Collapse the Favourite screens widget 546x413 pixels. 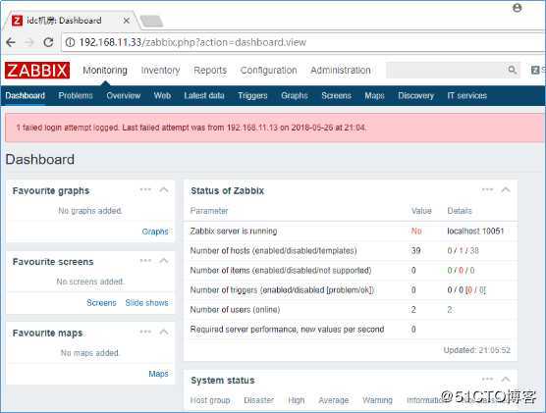click(x=164, y=261)
